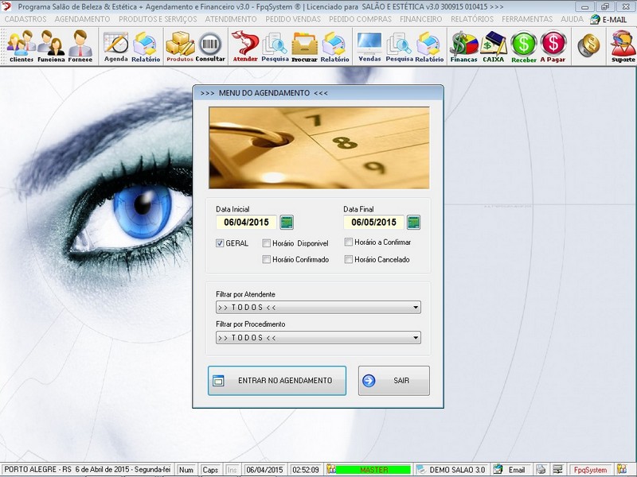Image resolution: width=637 pixels, height=477 pixels.
Task: Expand the Filtrar por Procedimento dropdown
Action: [x=416, y=338]
